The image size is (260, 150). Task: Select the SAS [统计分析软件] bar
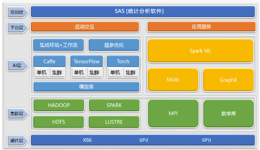click(x=143, y=11)
